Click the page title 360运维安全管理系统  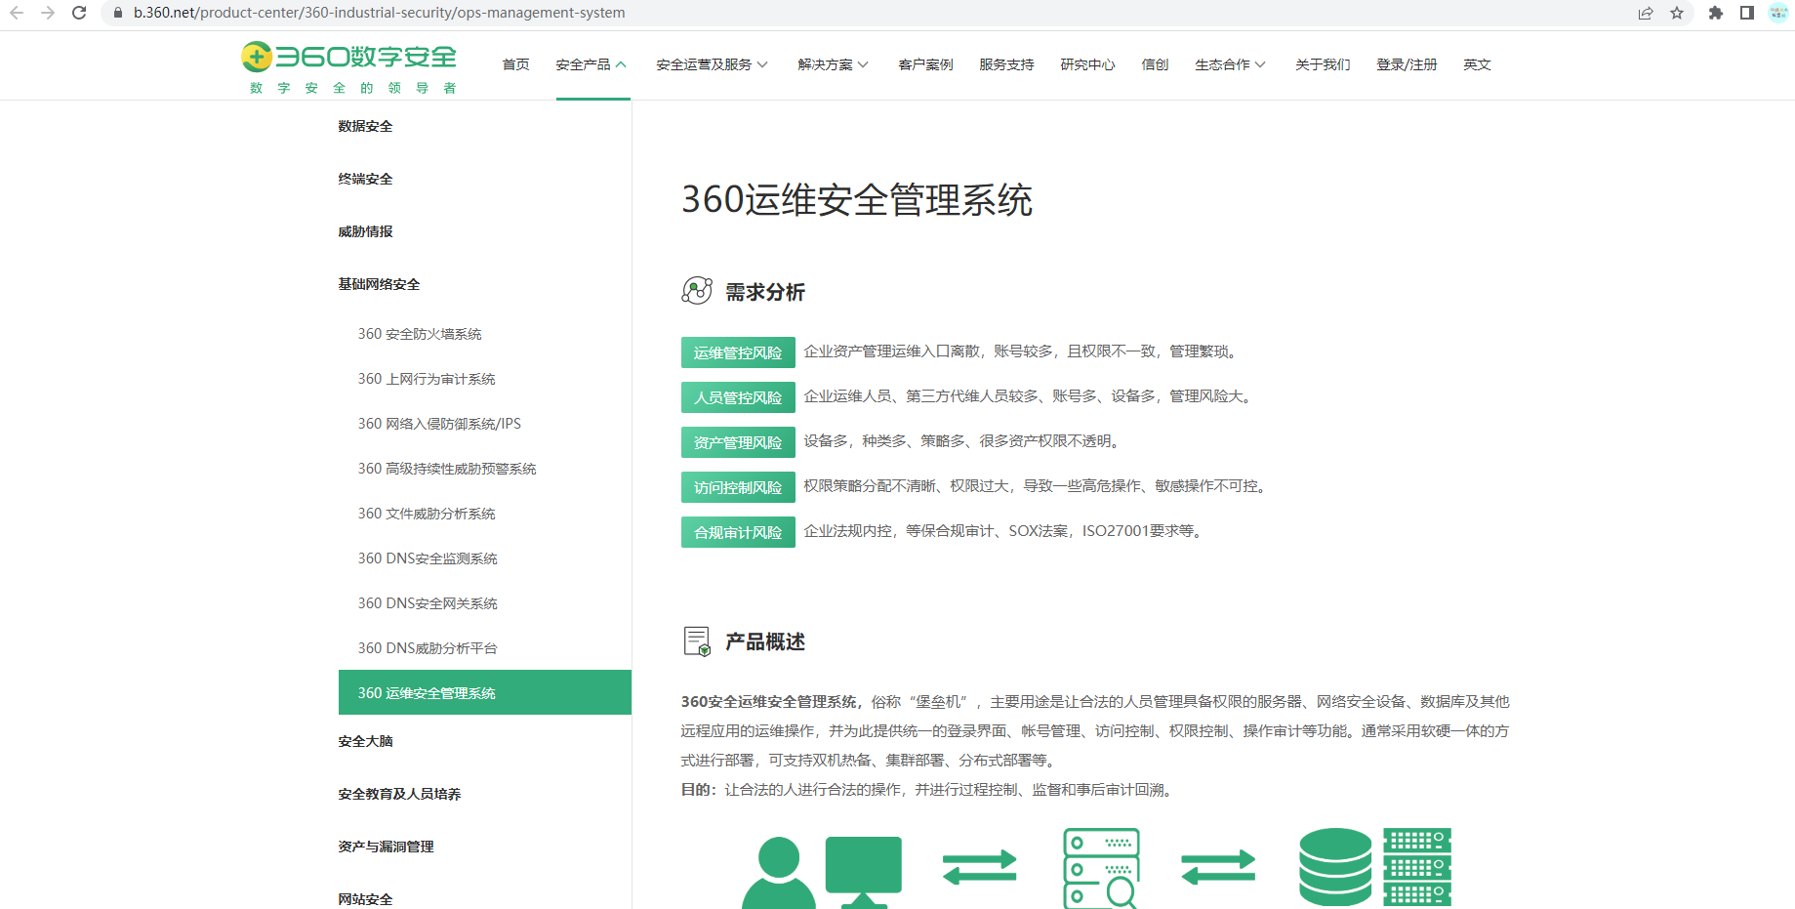pos(857,200)
